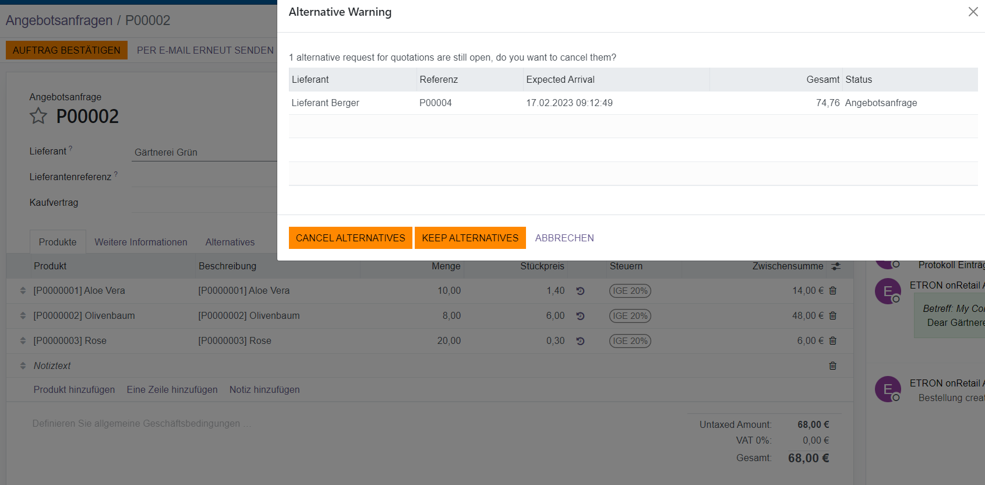985x485 pixels.
Task: Click Abbrechen to dismiss the warning
Action: coord(564,238)
